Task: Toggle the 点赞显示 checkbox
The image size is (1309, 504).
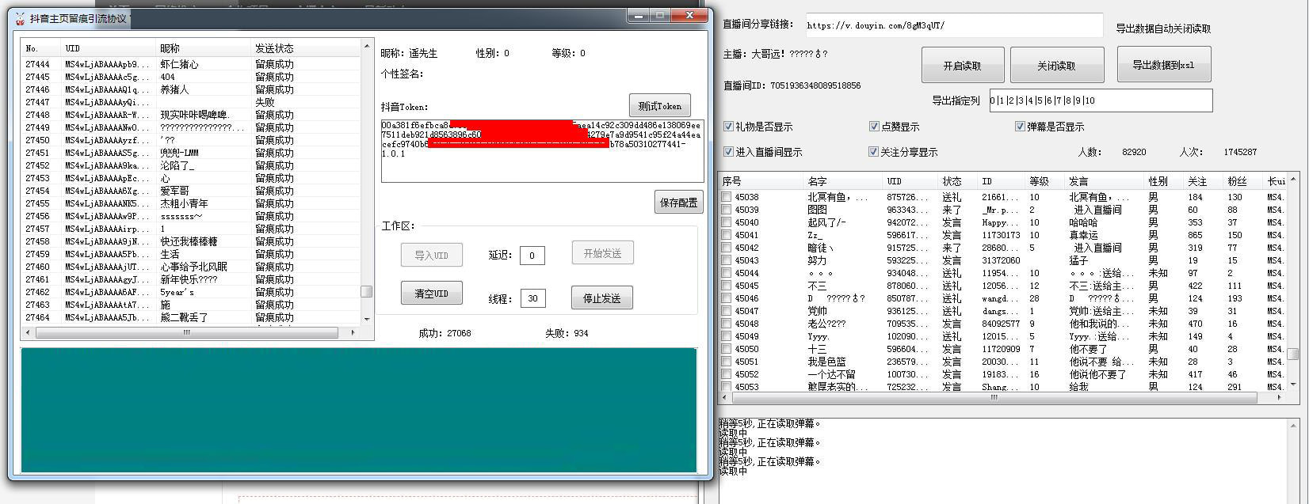Action: [x=874, y=127]
